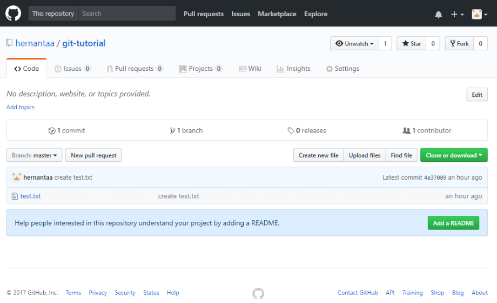
Task: Click the Insights graph icon
Action: click(x=280, y=69)
